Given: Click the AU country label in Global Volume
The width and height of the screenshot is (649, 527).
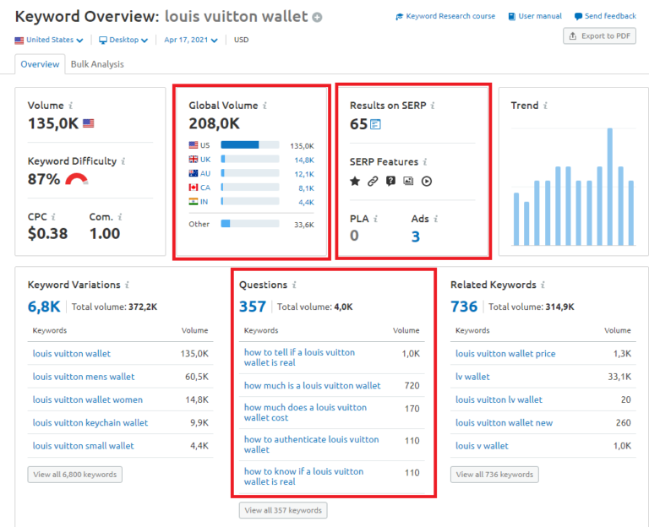Looking at the screenshot, I should [205, 173].
